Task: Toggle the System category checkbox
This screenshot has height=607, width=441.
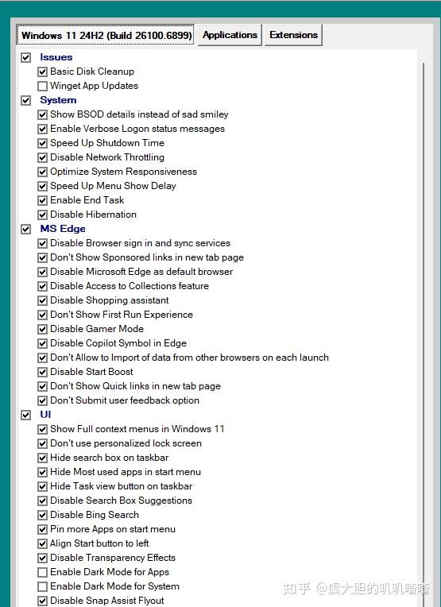Action: point(26,100)
